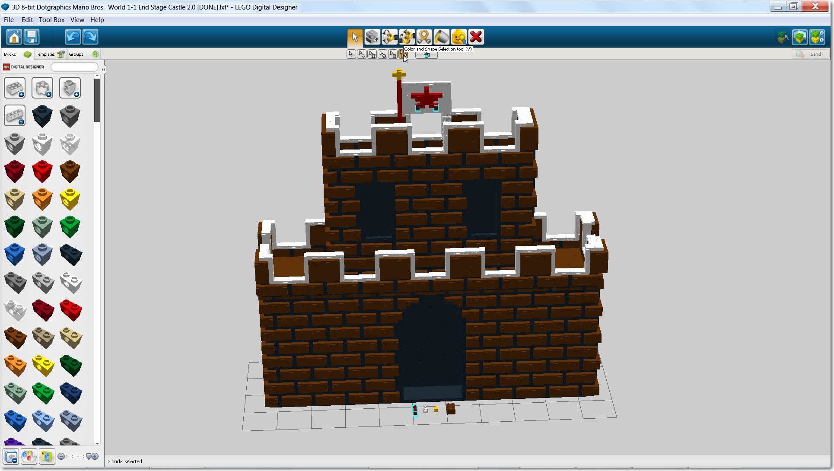Pick the Color Selection sub-tool
Image resolution: width=834 pixels, height=471 pixels.
tap(382, 54)
